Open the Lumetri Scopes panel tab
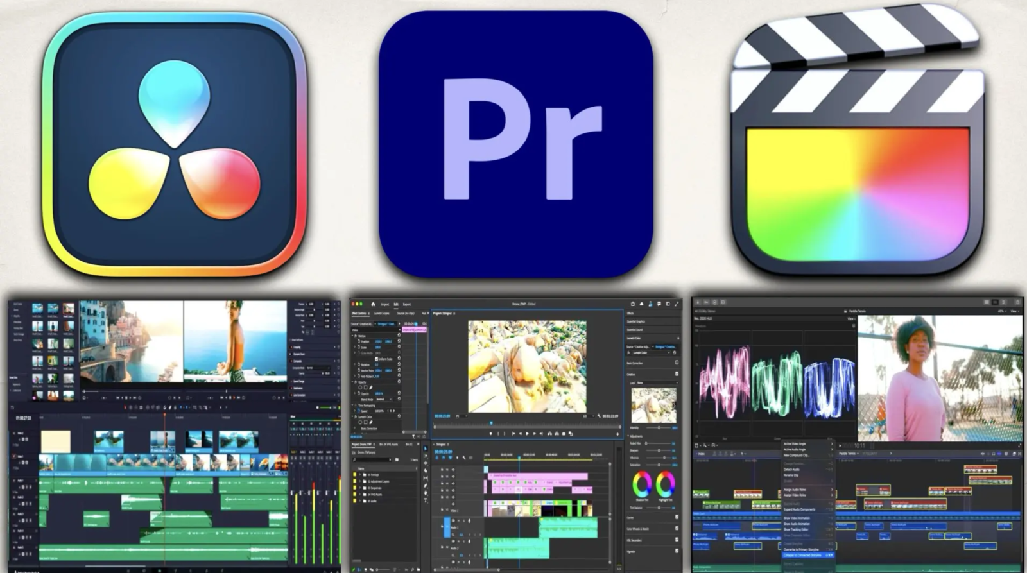Viewport: 1027px width, 573px height. pos(381,313)
